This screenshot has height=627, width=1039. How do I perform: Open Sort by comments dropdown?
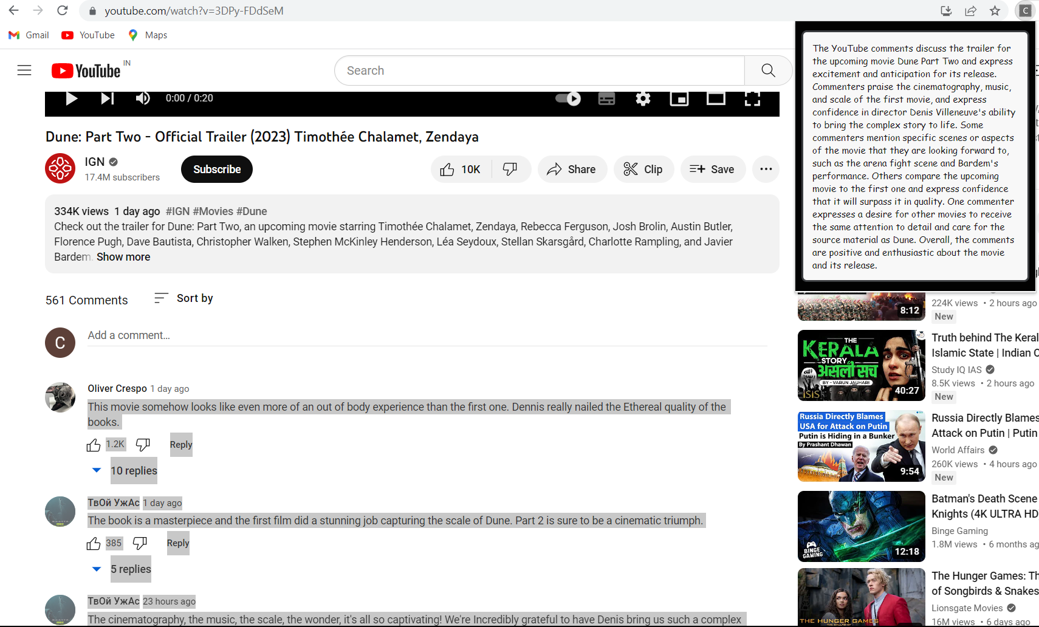click(x=183, y=298)
